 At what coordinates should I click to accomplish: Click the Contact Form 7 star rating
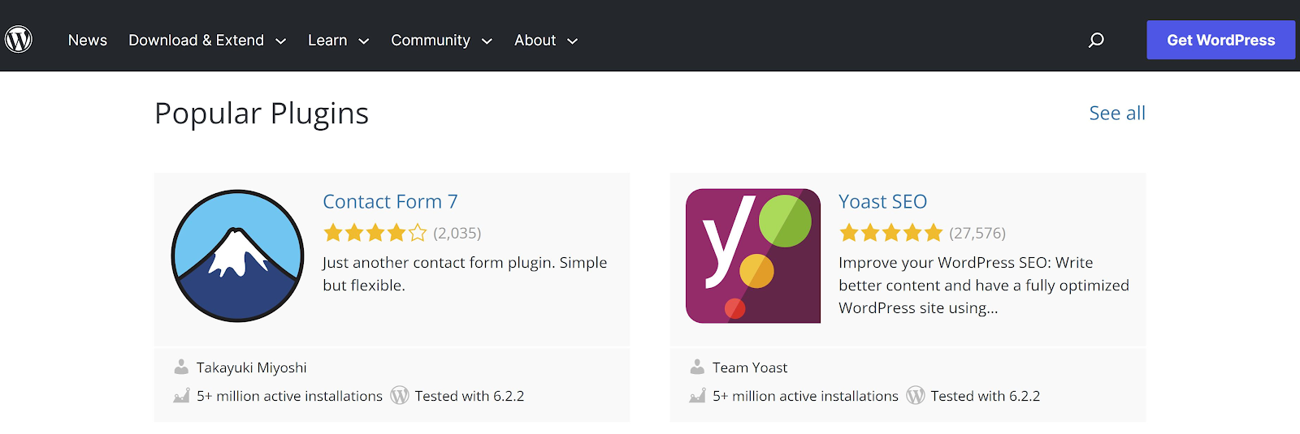point(375,234)
